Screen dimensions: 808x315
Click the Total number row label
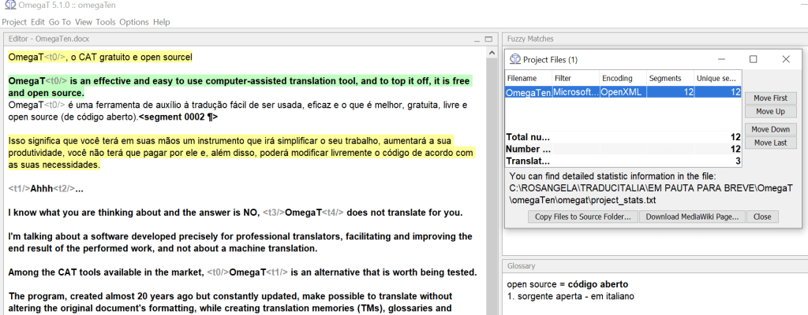tap(528, 138)
